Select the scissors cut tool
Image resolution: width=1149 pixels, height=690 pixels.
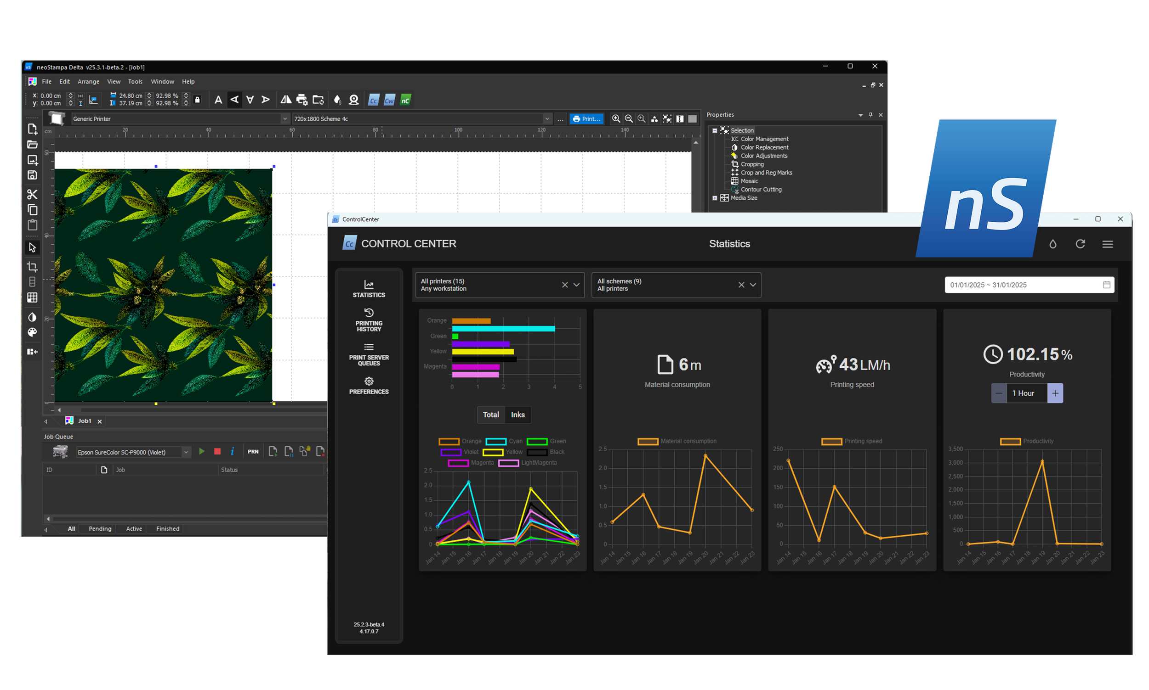coord(32,194)
